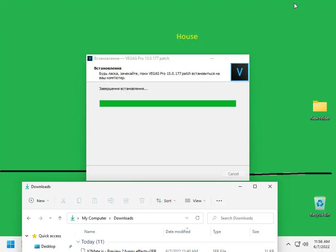The image size is (336, 252).
Task: Go back in Downloads explorer
Action: click(x=29, y=218)
